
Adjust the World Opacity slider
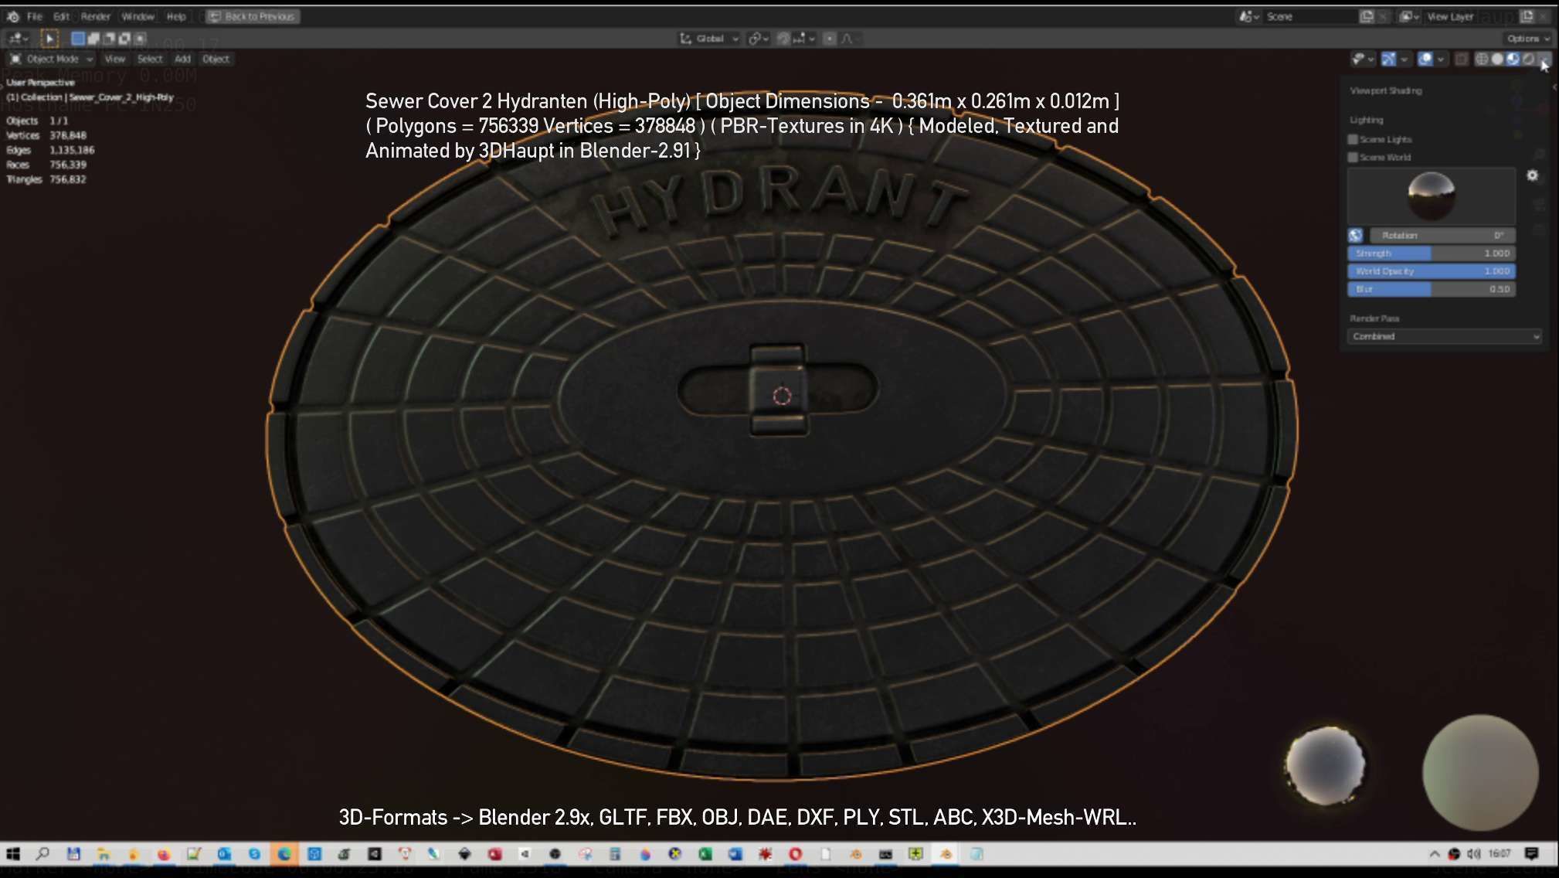[x=1432, y=271]
